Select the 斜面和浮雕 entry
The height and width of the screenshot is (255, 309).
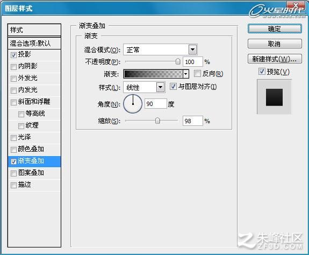click(x=34, y=102)
